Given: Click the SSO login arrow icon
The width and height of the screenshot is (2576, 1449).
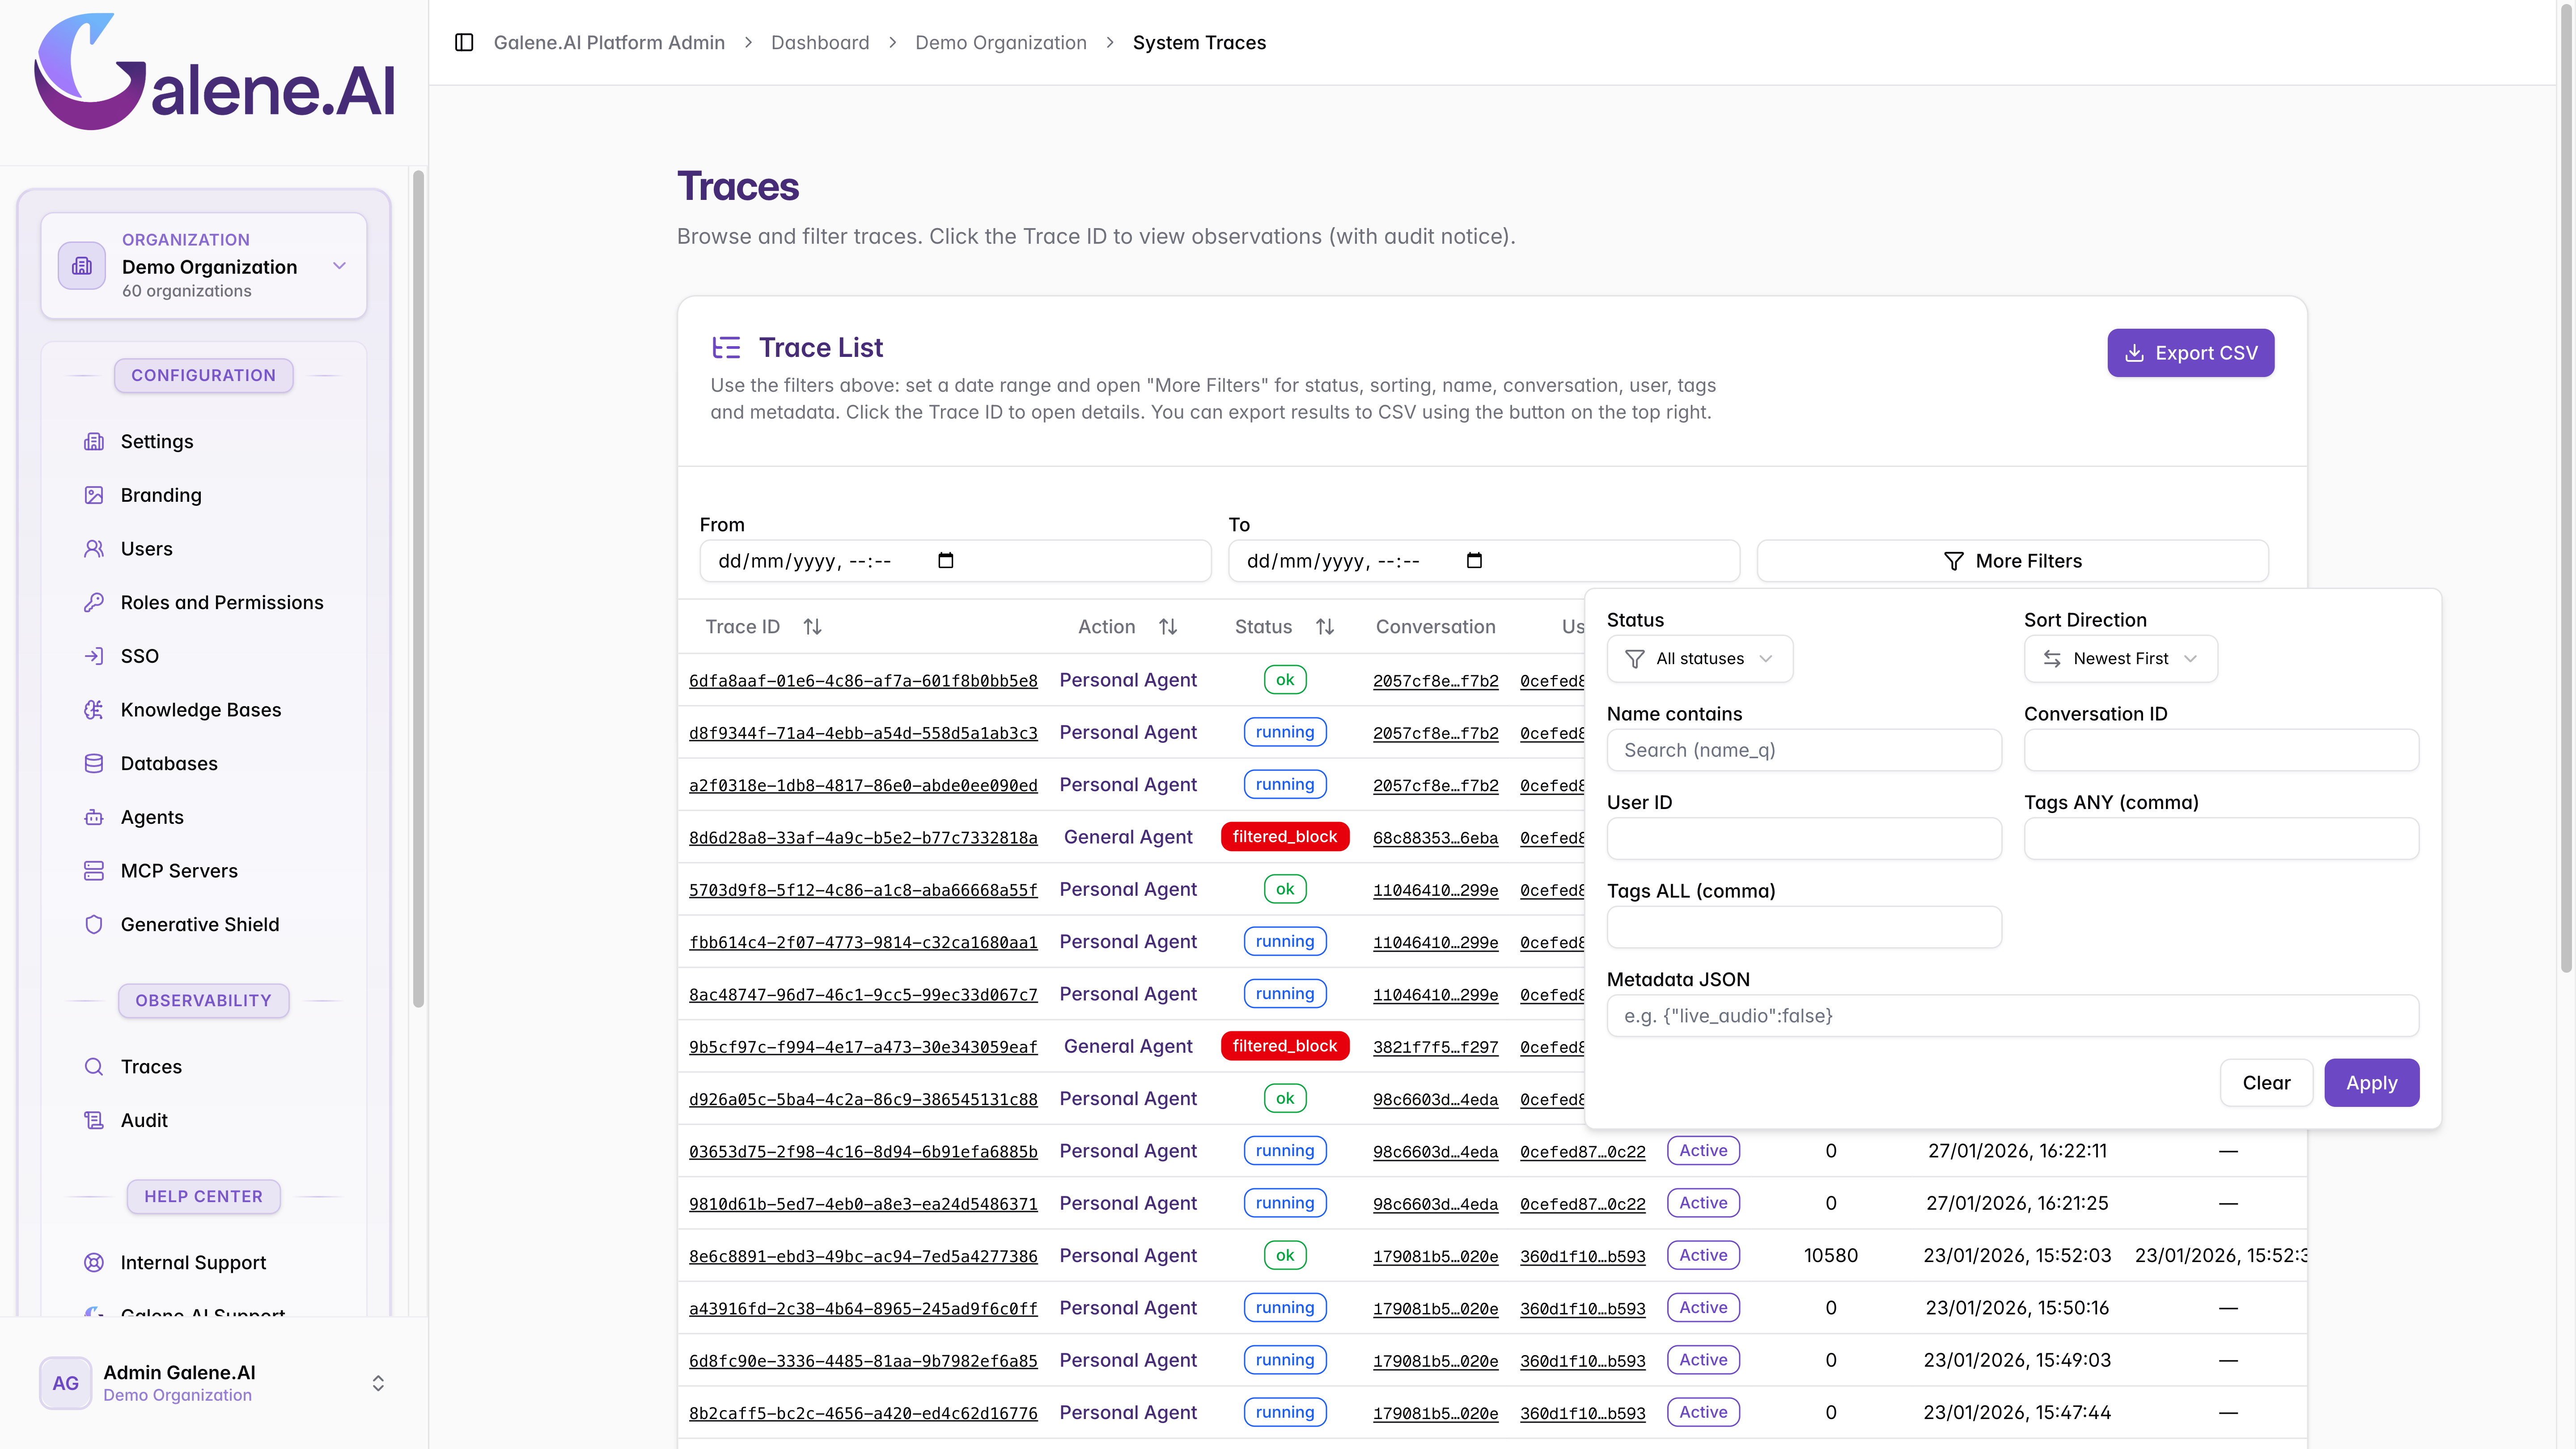Looking at the screenshot, I should (x=94, y=656).
